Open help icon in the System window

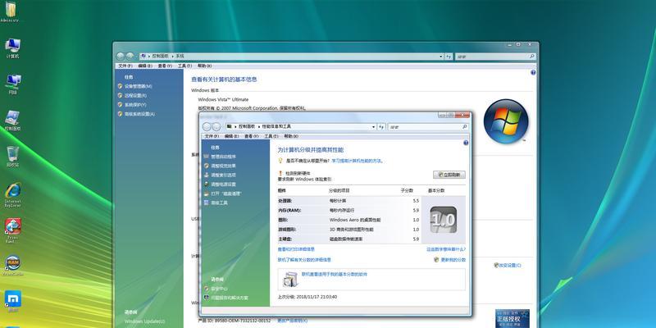point(533,72)
